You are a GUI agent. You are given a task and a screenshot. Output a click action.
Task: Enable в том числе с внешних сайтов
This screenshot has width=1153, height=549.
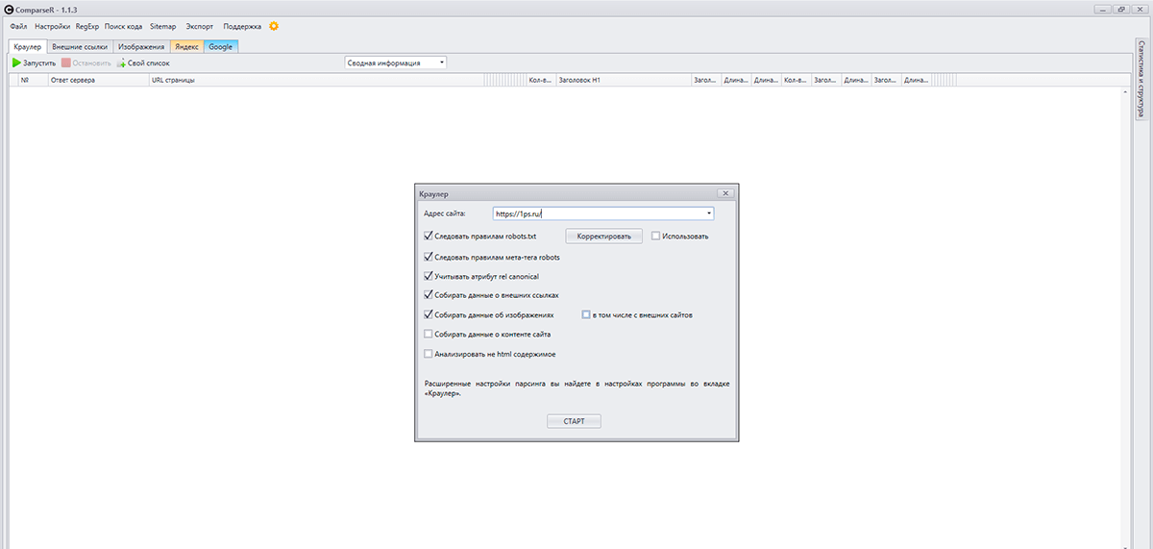click(587, 314)
